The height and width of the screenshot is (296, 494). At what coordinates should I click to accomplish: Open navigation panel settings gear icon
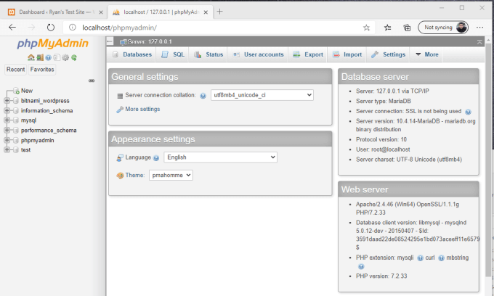click(x=65, y=57)
